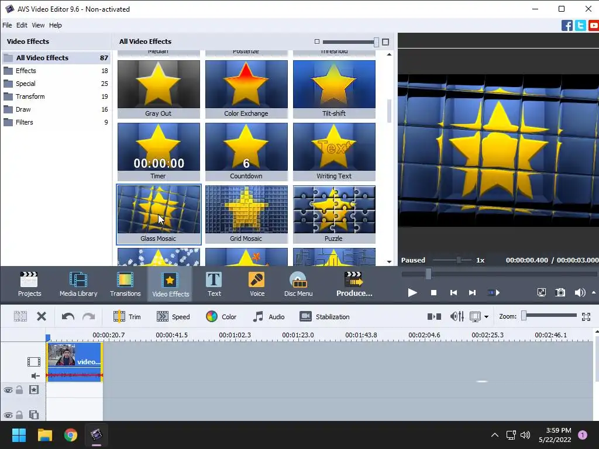Click the small thumbnails icon

tap(316, 42)
